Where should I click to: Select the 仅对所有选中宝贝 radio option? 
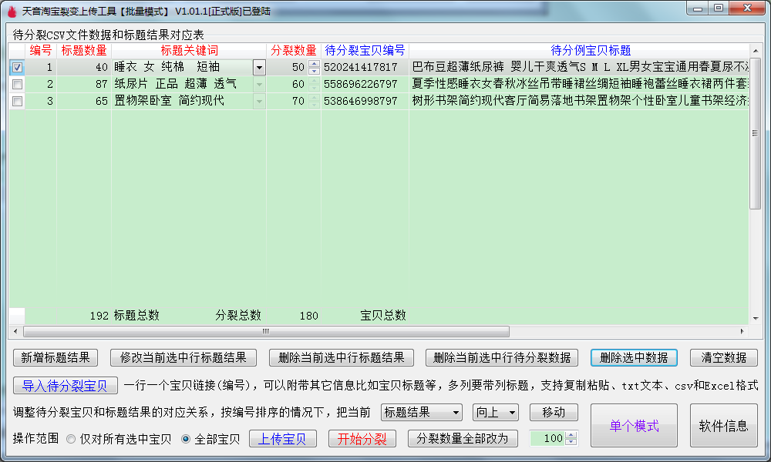pyautogui.click(x=71, y=439)
